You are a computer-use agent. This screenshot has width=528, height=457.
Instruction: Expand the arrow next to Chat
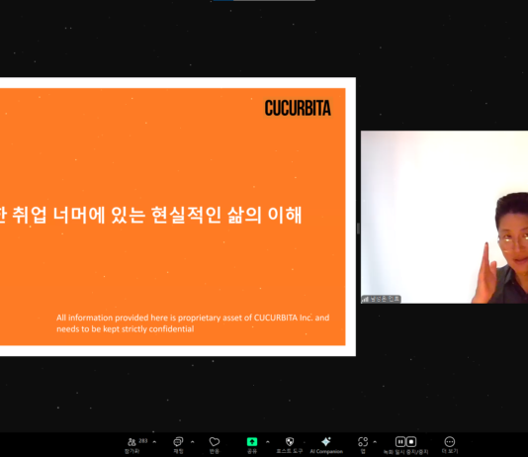pyautogui.click(x=192, y=441)
